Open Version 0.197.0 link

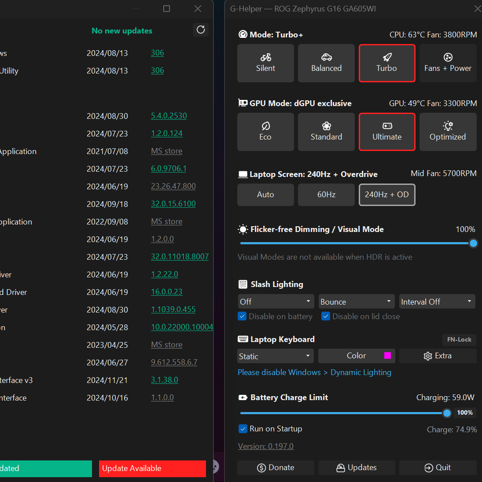266,446
